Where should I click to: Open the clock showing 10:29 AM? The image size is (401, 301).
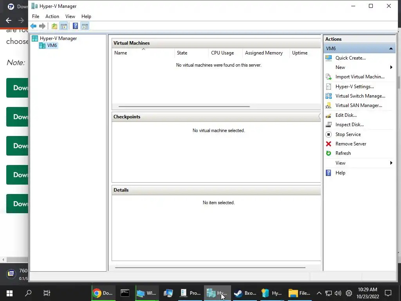pyautogui.click(x=367, y=293)
